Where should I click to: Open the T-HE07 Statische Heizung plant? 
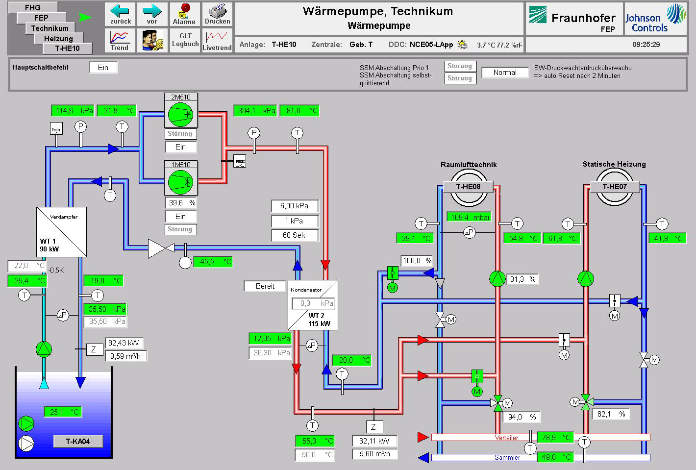tap(615, 186)
